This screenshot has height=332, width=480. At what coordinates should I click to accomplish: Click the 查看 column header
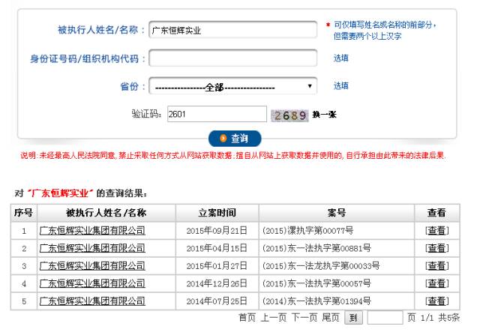pyautogui.click(x=436, y=213)
